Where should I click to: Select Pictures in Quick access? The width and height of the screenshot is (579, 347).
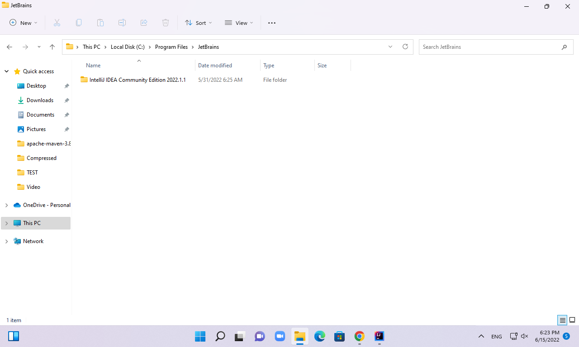click(x=36, y=129)
